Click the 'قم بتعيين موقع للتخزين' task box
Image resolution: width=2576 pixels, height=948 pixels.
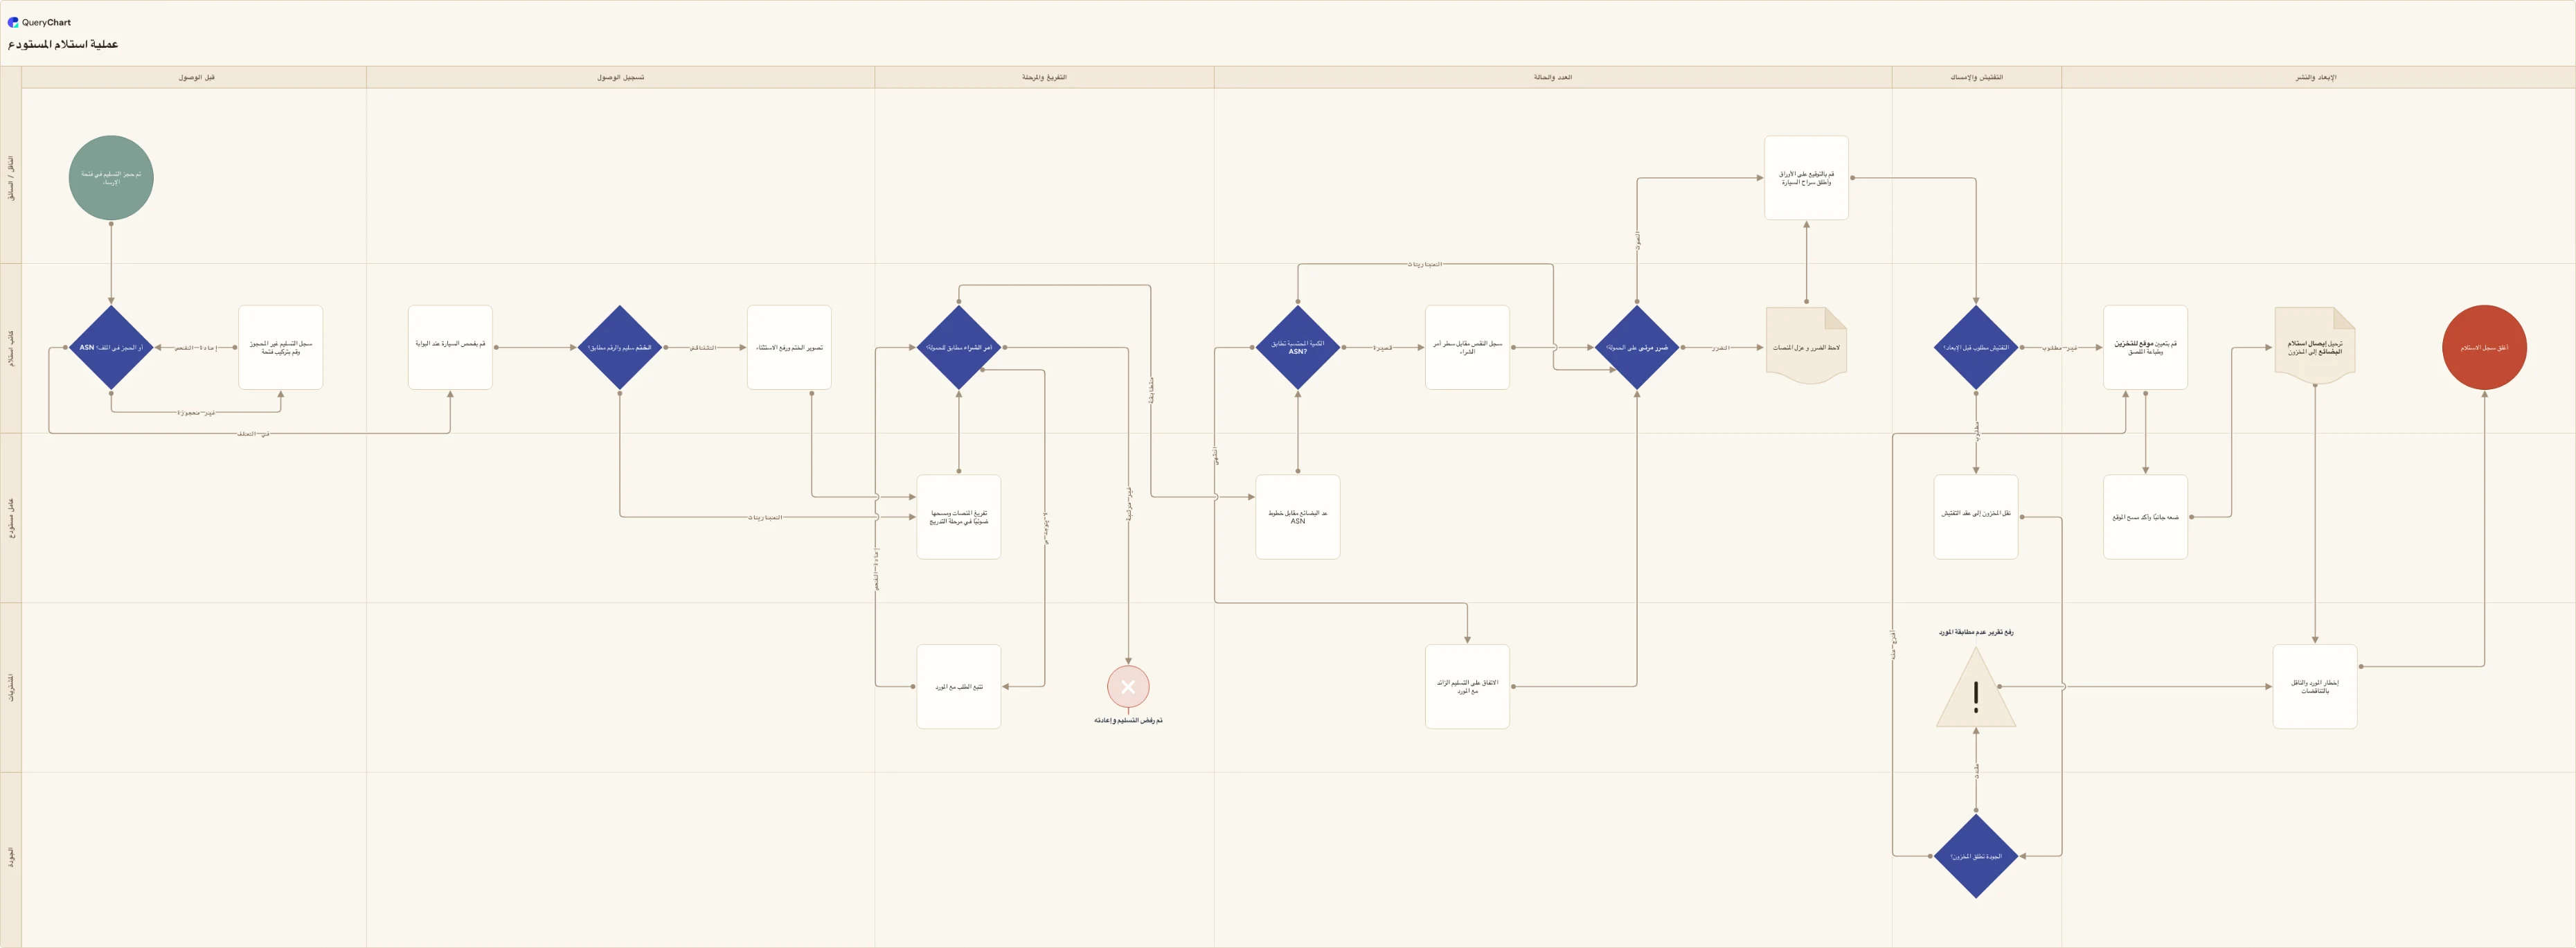(2145, 347)
